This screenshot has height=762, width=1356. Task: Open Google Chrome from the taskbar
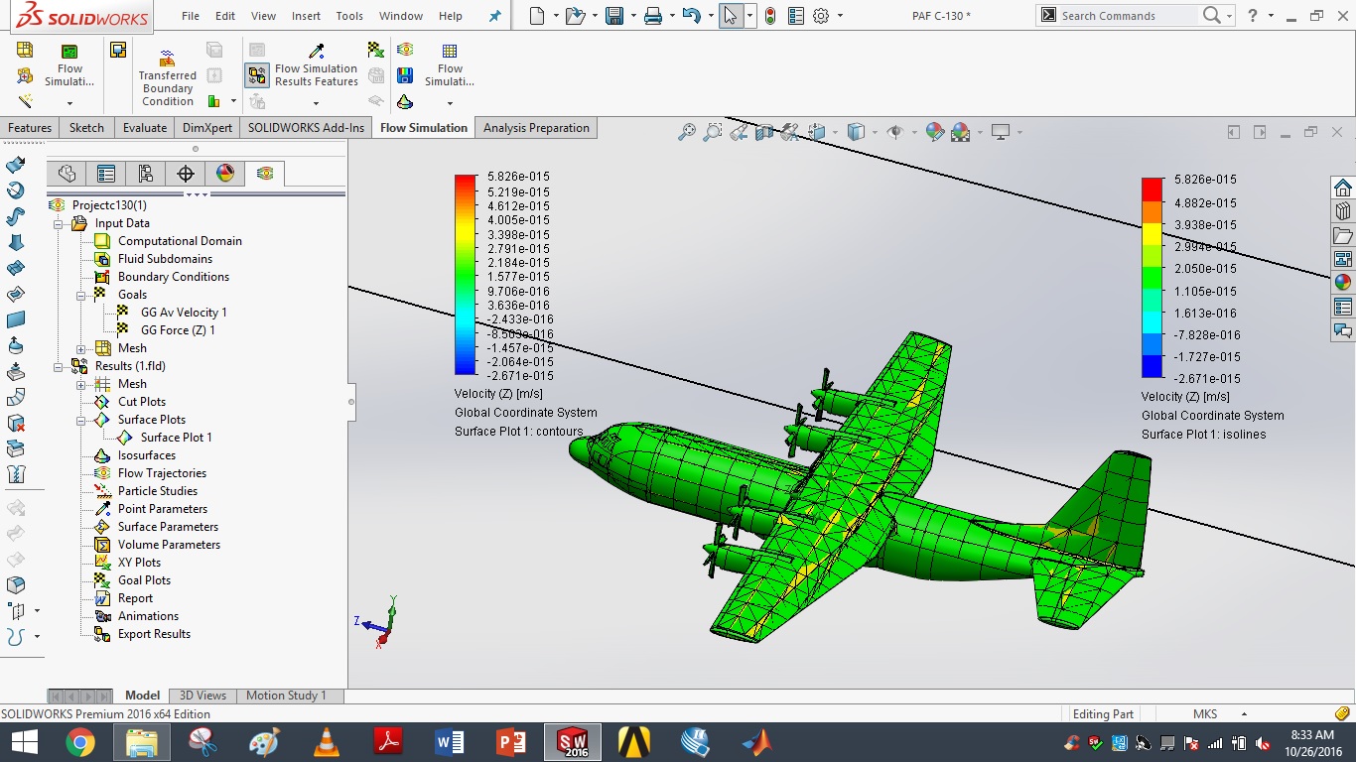(79, 741)
